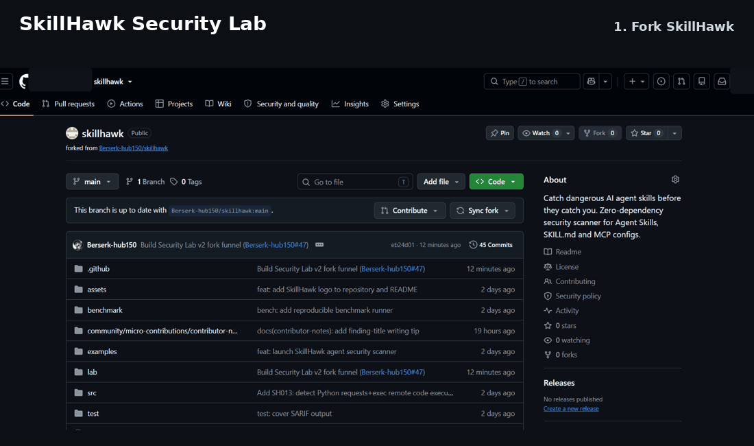Star the skillhawk repository
This screenshot has width=754, height=446.
[x=647, y=133]
